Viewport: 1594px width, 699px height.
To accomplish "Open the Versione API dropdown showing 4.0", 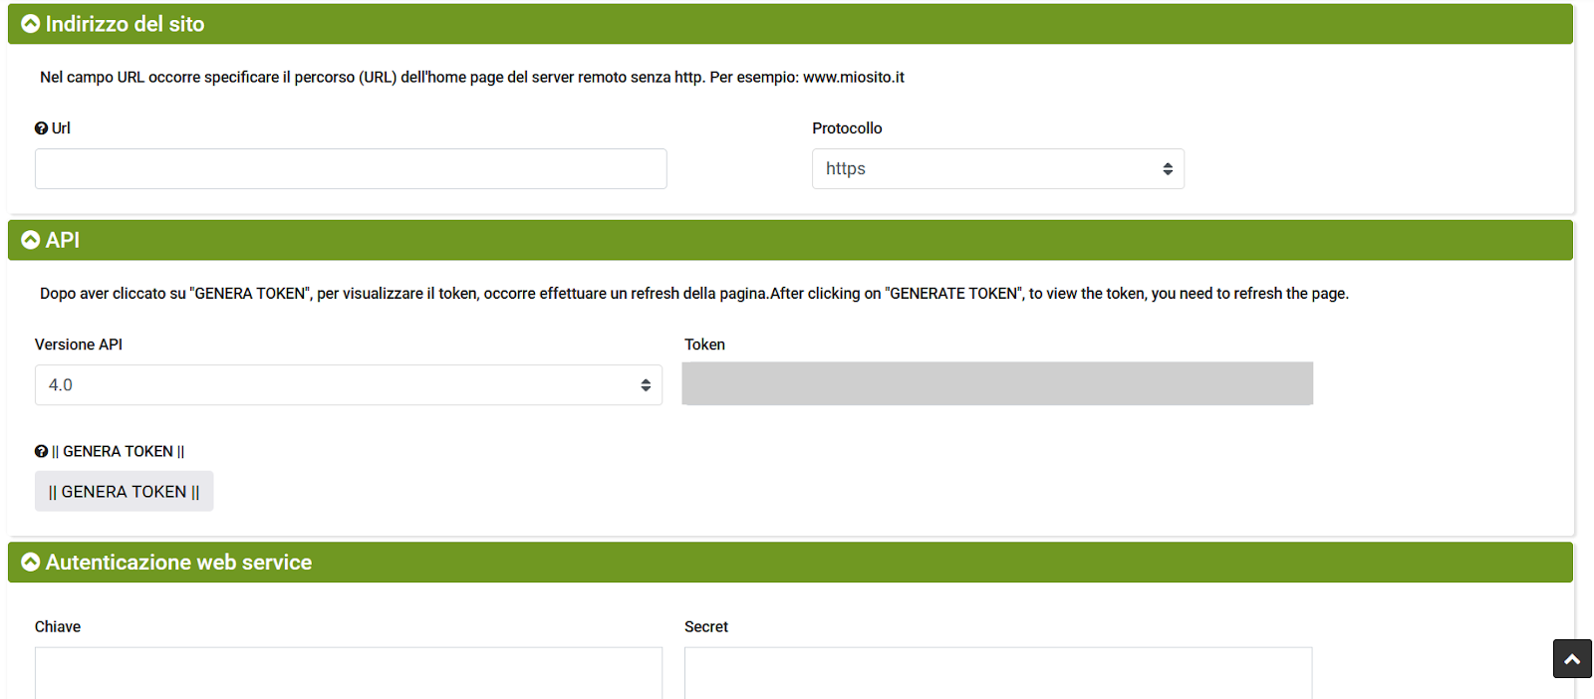I will 349,385.
